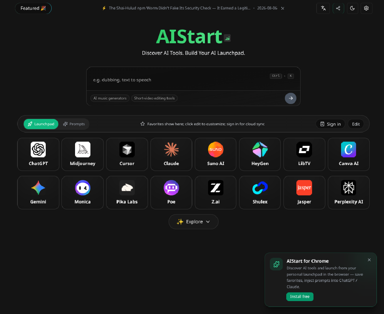Open the language translate icon
The width and height of the screenshot is (384, 314).
point(323,8)
